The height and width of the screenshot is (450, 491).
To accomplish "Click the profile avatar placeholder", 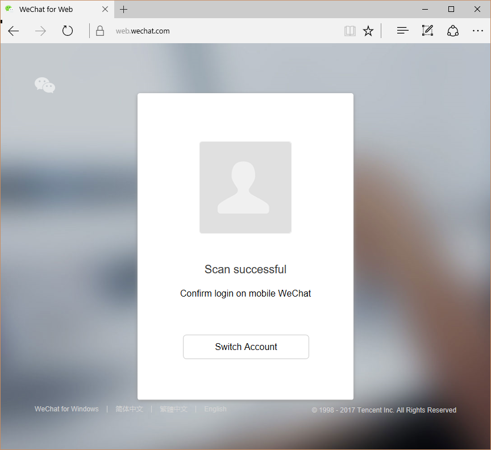I will [246, 188].
